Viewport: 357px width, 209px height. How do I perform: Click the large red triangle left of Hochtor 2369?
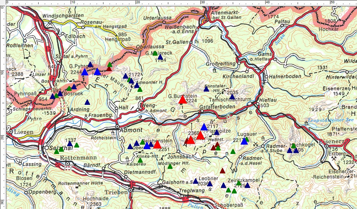click(191, 140)
